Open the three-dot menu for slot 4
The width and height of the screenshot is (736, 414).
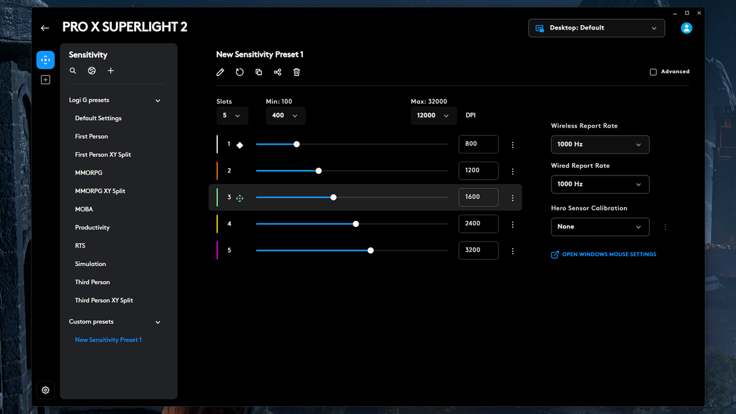pos(513,224)
